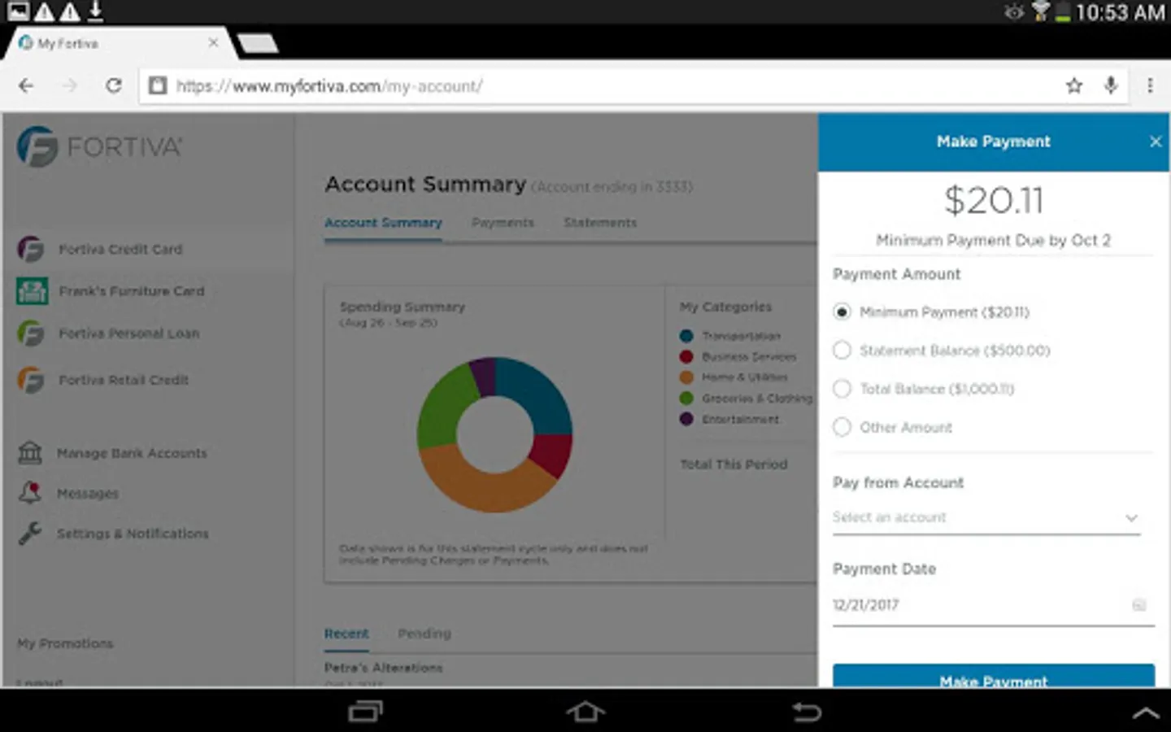Screen dimensions: 1171x732
Task: Click the Total This Period label
Action: 734,464
